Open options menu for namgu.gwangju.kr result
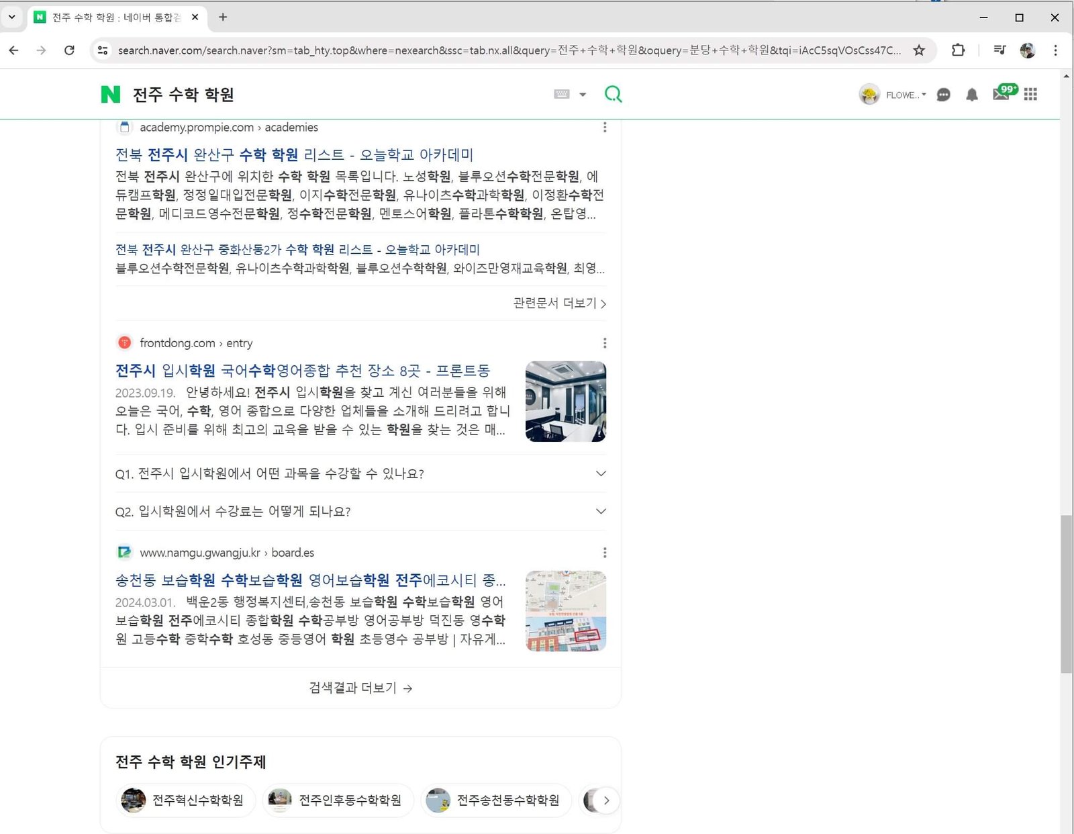 (x=605, y=553)
